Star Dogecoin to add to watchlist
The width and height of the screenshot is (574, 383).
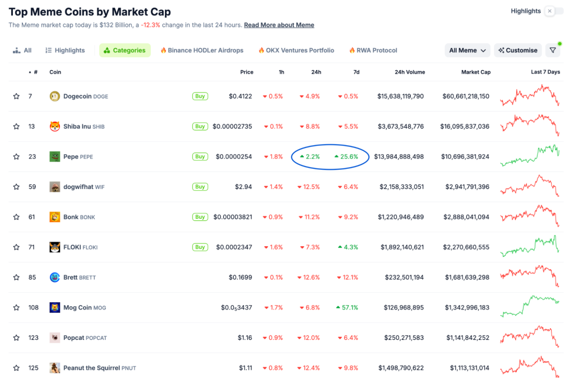[16, 96]
